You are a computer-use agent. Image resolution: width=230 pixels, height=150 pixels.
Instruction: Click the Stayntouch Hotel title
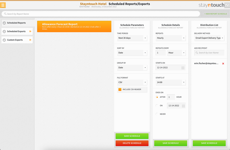coord(93,4)
